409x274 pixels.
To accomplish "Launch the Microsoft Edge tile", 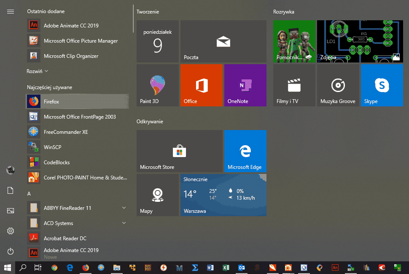I will 245,151.
